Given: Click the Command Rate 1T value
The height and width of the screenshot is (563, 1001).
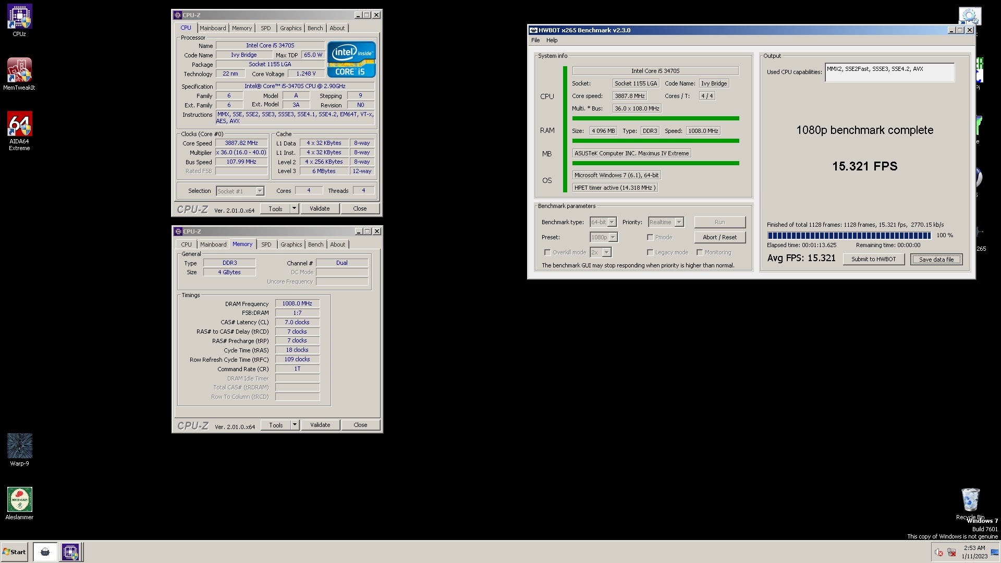Looking at the screenshot, I should pos(297,369).
